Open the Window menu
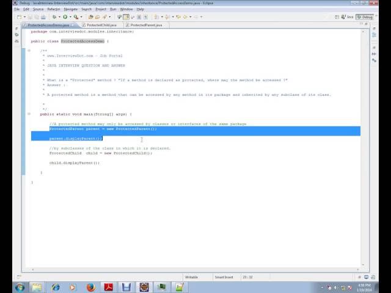This screenshot has height=293, width=391. coord(126,9)
